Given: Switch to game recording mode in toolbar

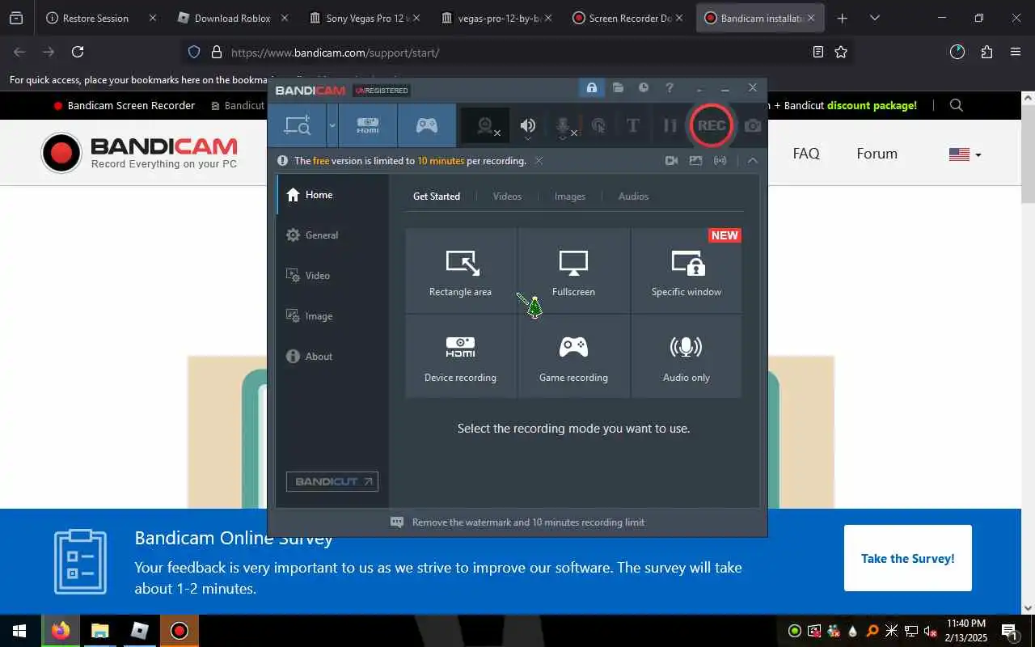Looking at the screenshot, I should 427,125.
